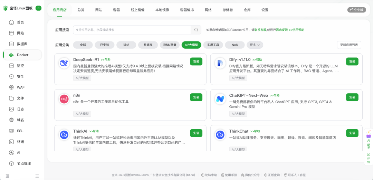This screenshot has width=373, height=180.
Task: Open the 监控 monitoring icon
Action: click(11, 66)
